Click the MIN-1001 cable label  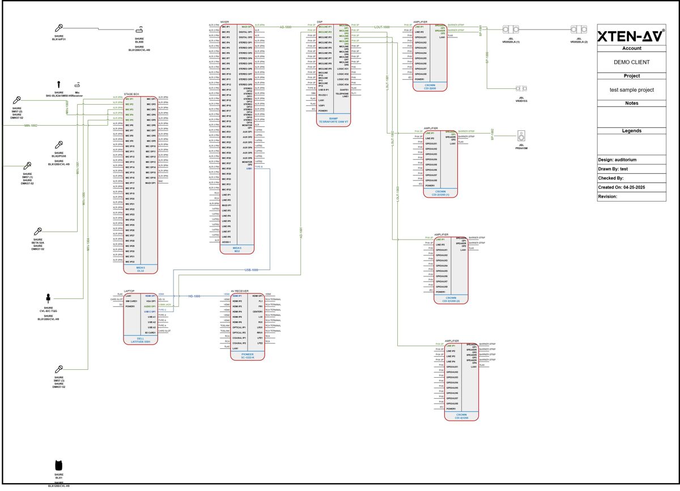tap(78, 168)
